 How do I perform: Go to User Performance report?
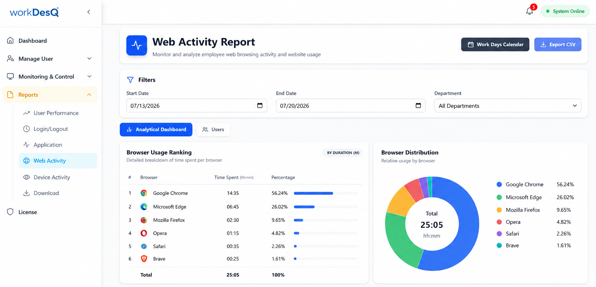56,113
